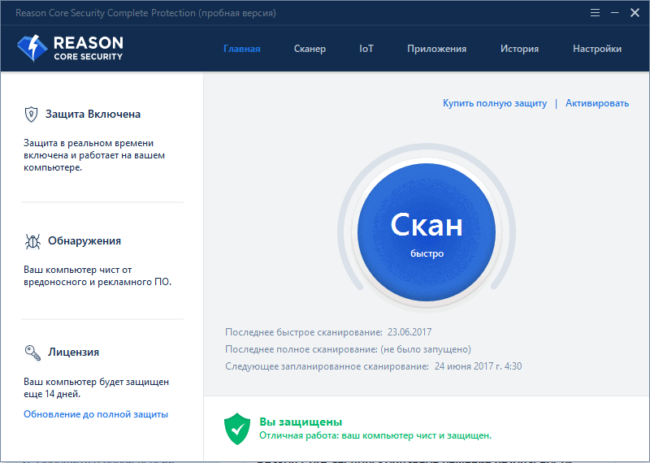The height and width of the screenshot is (463, 650).
Task: Minimize the Reason Core Security window
Action: pyautogui.click(x=615, y=13)
